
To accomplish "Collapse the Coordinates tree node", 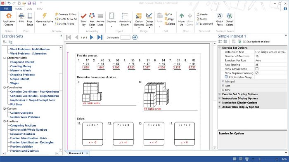I will [x=5, y=87].
